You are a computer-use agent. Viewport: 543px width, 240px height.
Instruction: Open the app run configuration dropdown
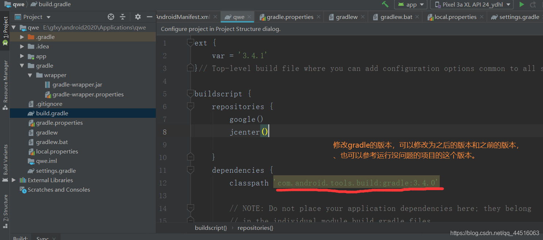tap(411, 4)
